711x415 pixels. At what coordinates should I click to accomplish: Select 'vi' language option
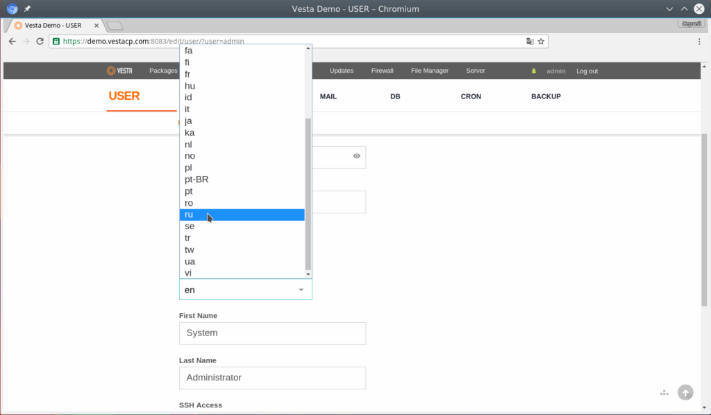(x=242, y=273)
